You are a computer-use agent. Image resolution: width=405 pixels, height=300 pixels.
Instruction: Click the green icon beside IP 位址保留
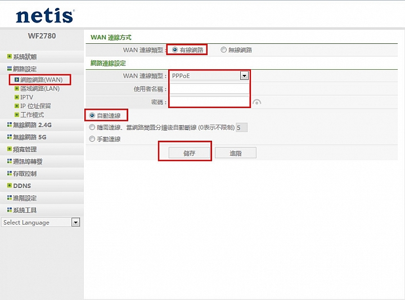tap(17, 106)
